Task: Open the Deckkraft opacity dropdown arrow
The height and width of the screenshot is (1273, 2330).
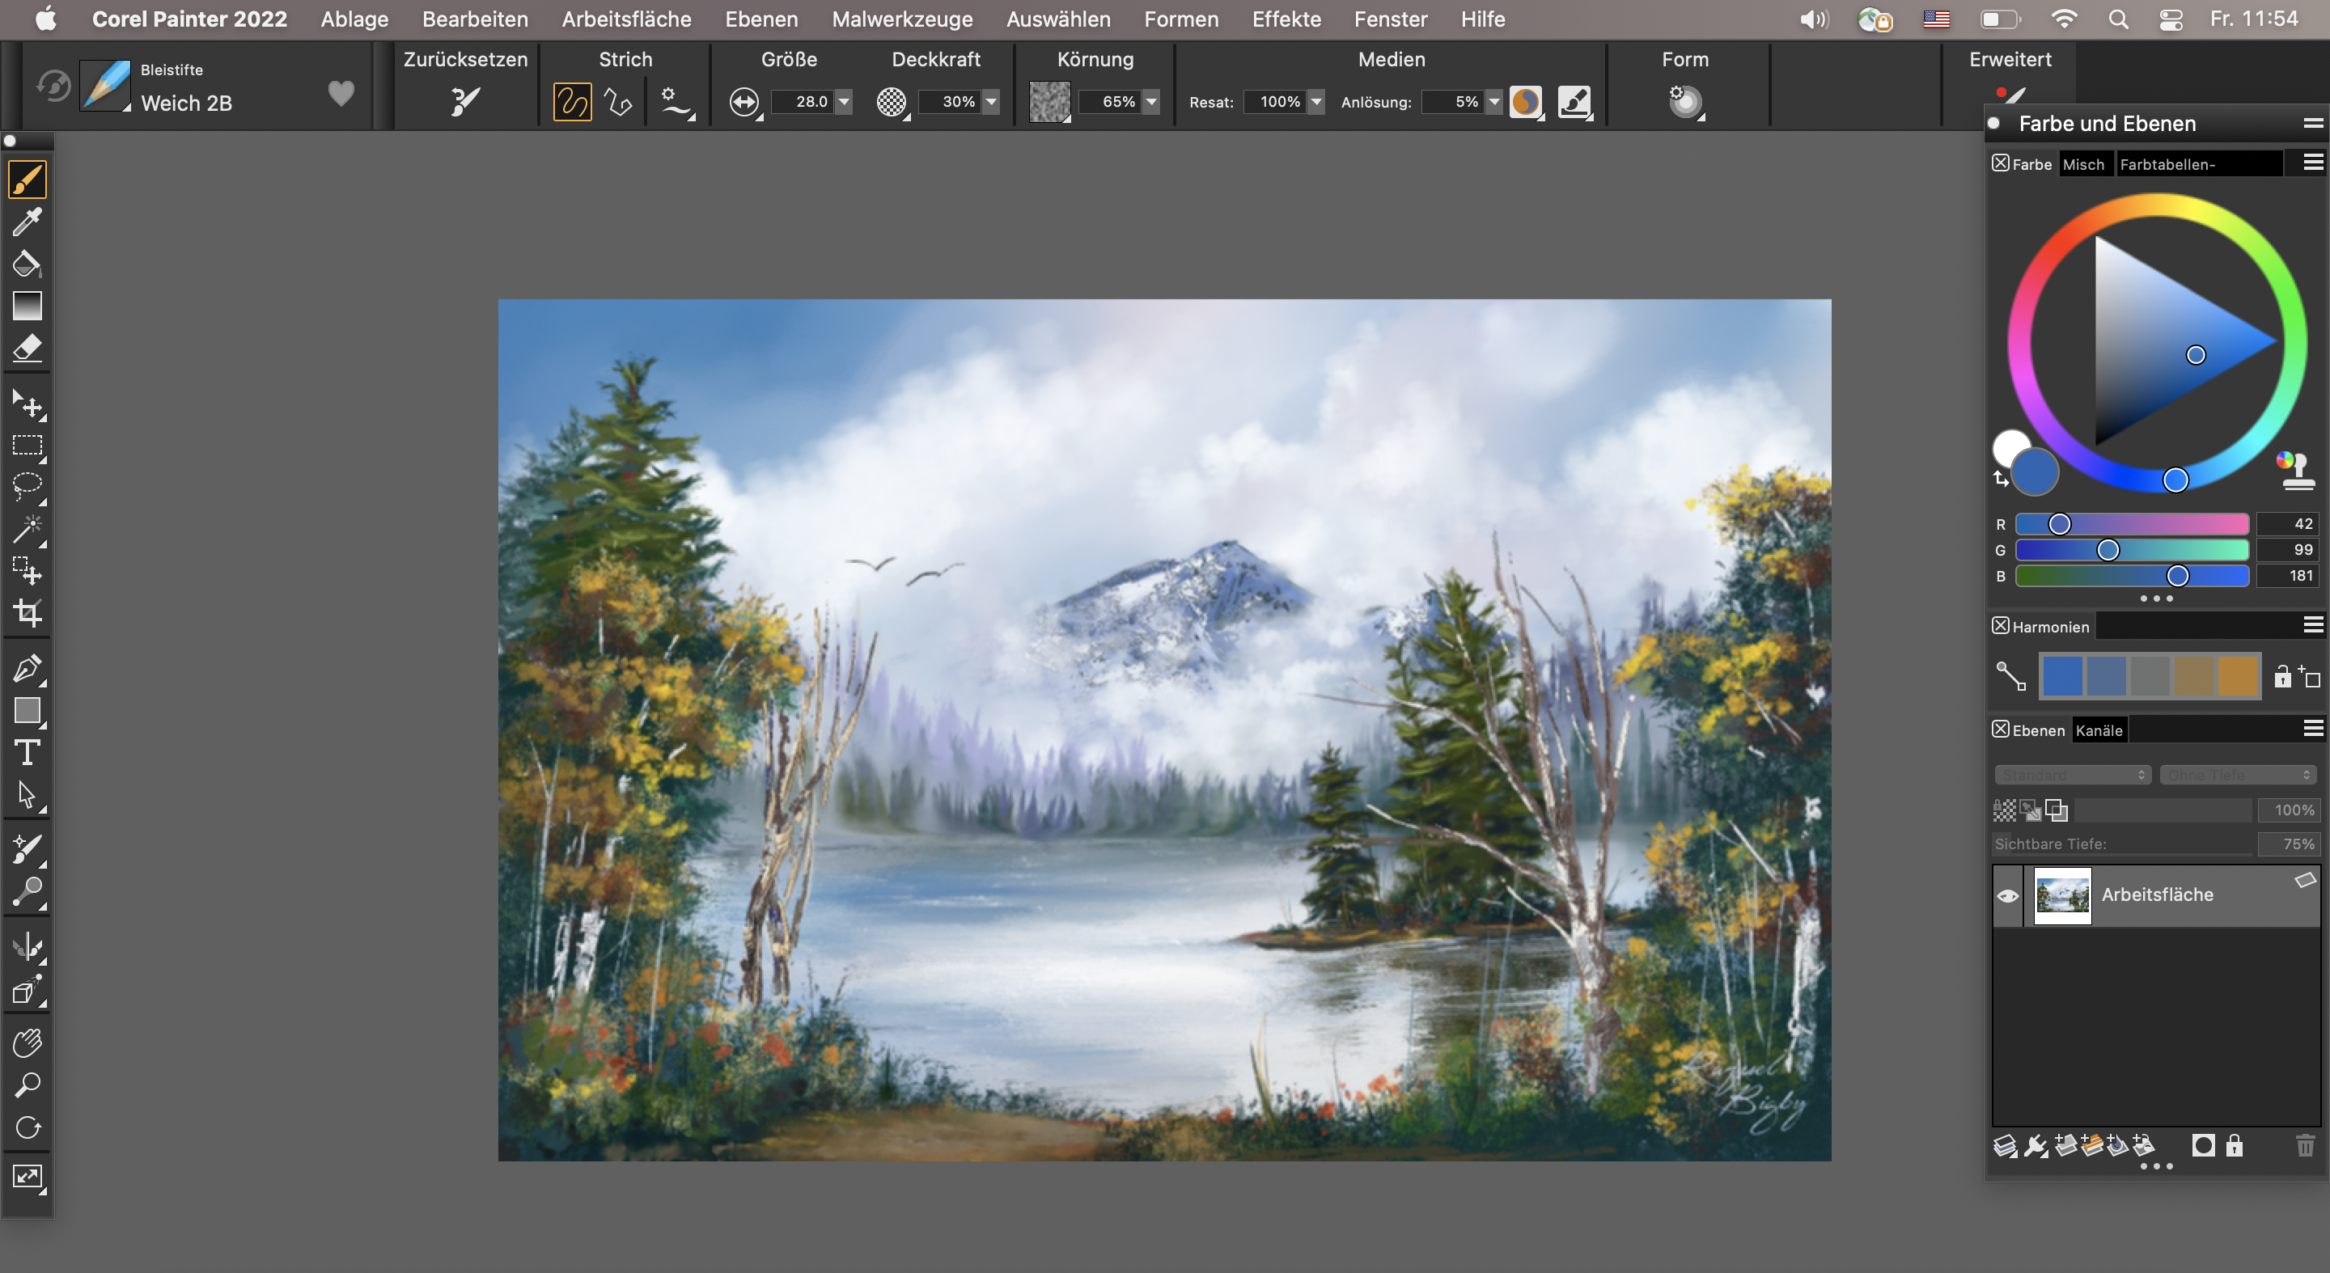Action: (x=991, y=101)
